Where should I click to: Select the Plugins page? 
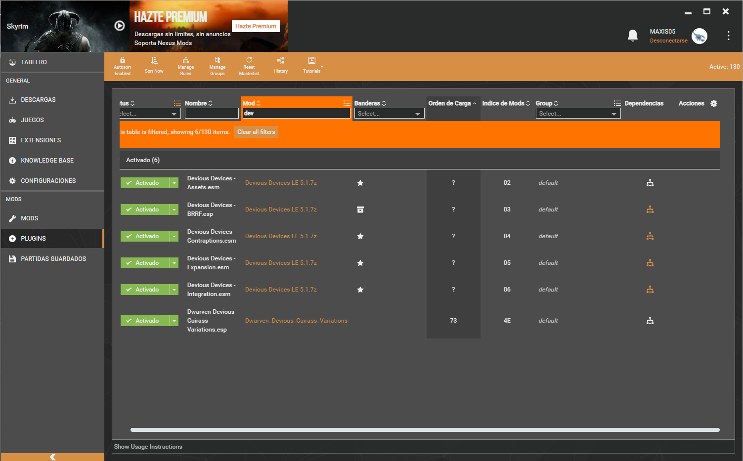(52, 239)
